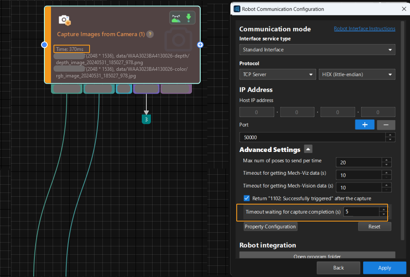Image resolution: width=410 pixels, height=277 pixels.
Task: Click the green download arrow icon on the step
Action: tap(189, 18)
